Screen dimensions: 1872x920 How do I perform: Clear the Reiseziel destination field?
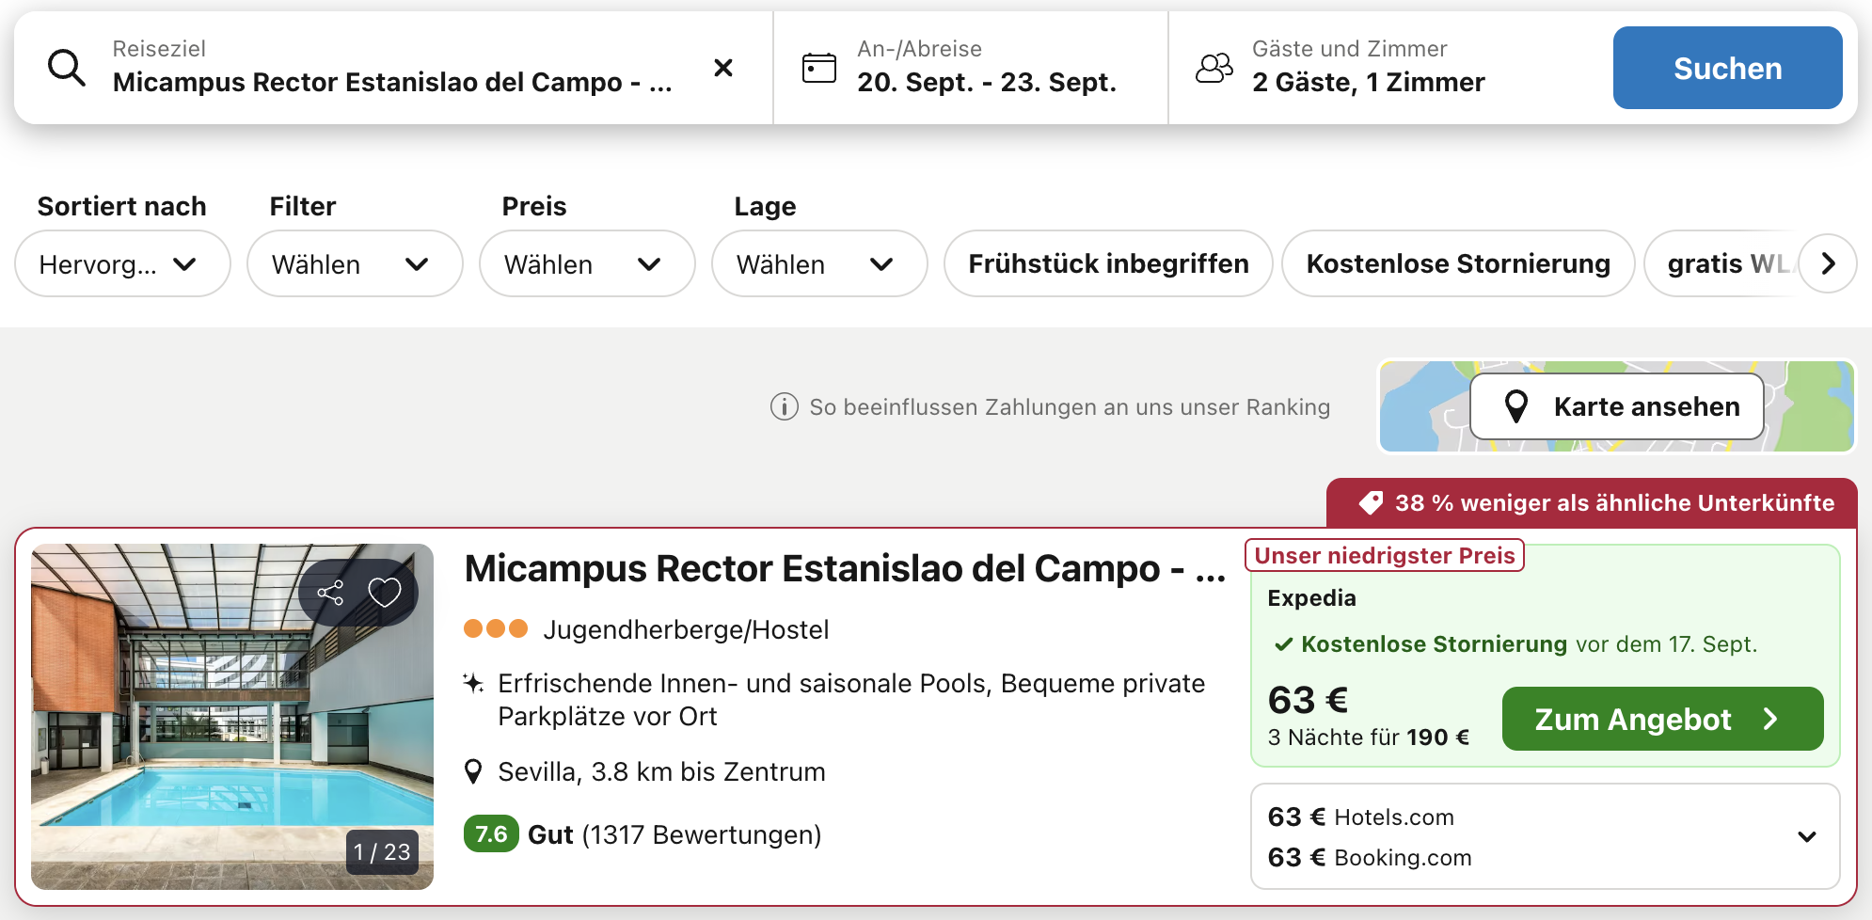point(722,68)
